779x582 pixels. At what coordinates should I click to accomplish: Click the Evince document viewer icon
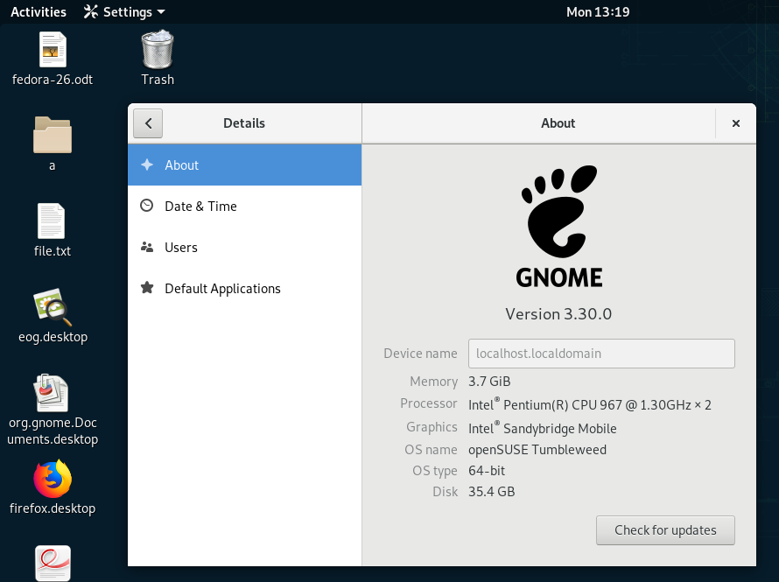52,564
